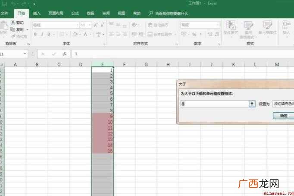Click the Borders icon

[x=62, y=34]
